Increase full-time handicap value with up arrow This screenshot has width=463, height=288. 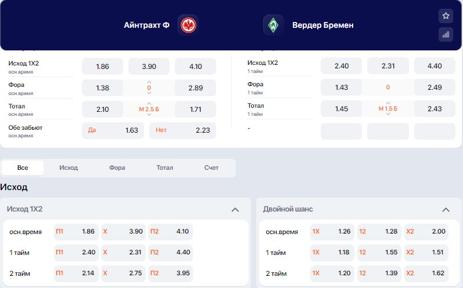(149, 82)
